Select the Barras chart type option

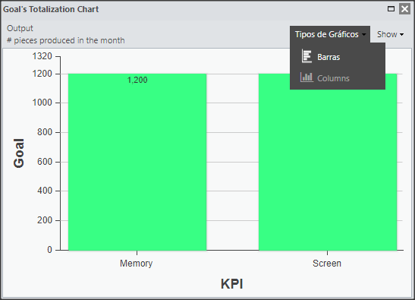[338, 57]
